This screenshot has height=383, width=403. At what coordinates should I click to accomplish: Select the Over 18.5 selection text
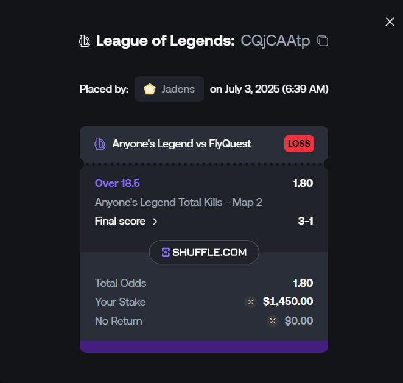117,183
